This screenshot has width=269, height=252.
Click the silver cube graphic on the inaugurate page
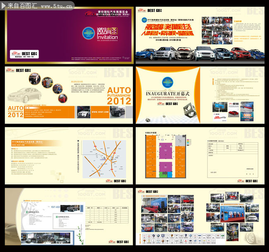(190, 110)
